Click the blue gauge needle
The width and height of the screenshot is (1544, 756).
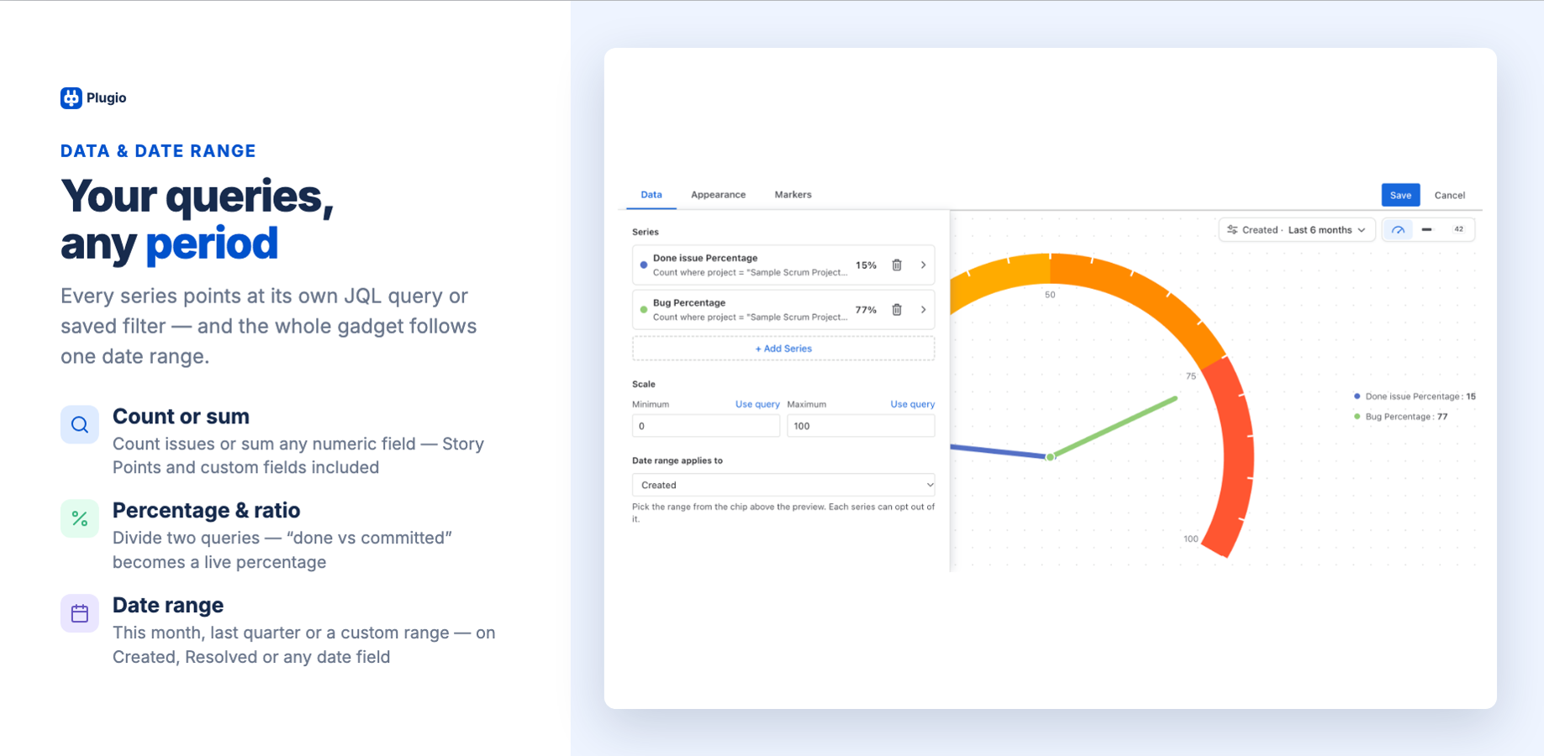pos(999,452)
